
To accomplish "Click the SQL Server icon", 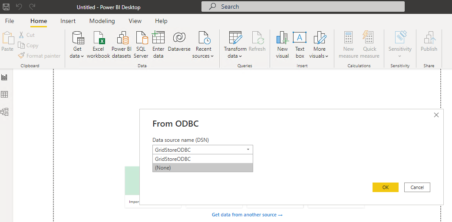I will [x=141, y=39].
